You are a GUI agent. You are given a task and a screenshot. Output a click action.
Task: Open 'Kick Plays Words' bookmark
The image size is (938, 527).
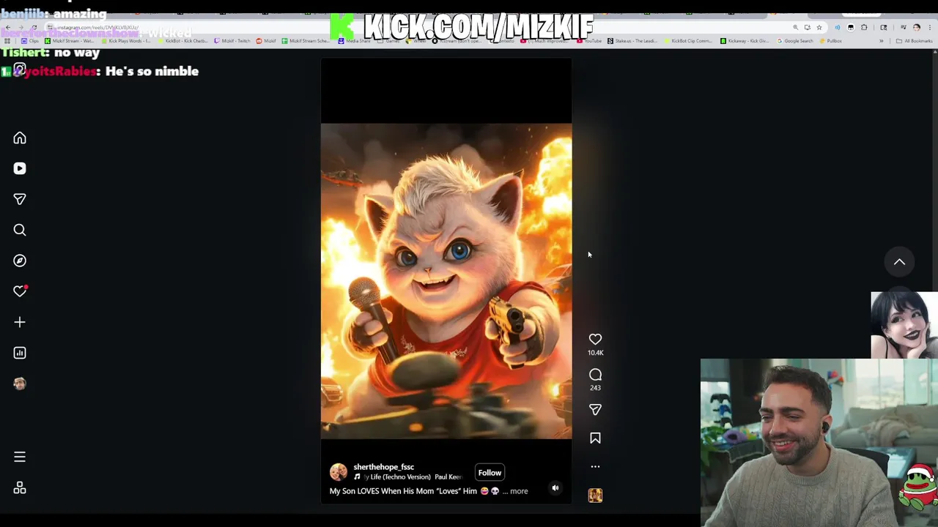coord(126,41)
